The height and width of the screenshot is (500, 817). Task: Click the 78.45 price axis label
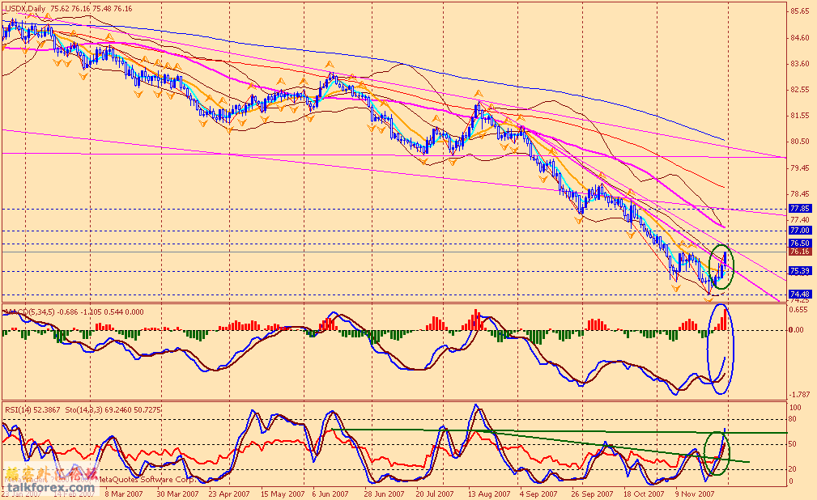click(x=800, y=194)
